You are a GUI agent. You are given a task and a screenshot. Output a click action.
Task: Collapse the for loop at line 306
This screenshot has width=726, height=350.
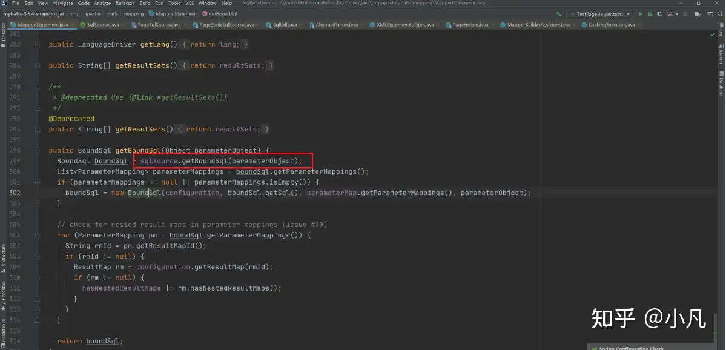pos(38,235)
